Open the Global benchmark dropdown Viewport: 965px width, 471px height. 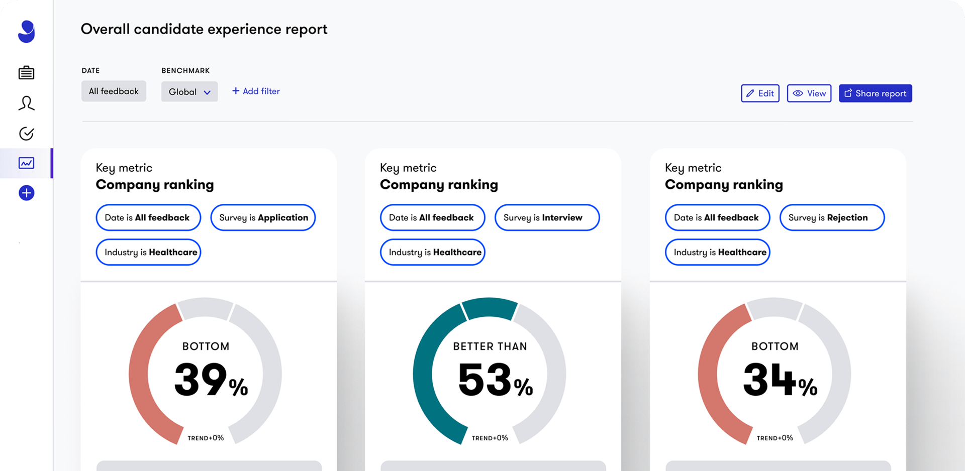pos(189,91)
